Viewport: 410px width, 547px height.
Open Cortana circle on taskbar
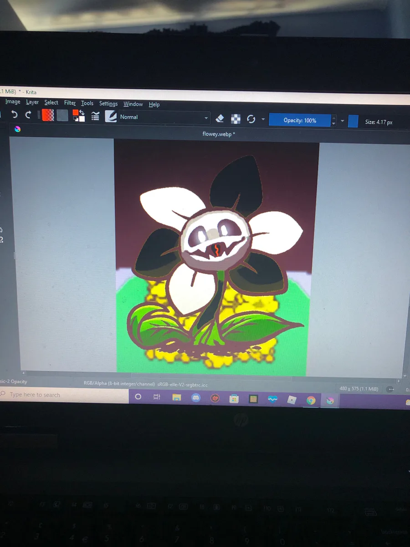138,397
